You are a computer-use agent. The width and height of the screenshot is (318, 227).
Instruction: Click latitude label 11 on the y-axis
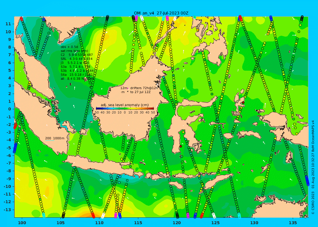(x=8, y=24)
